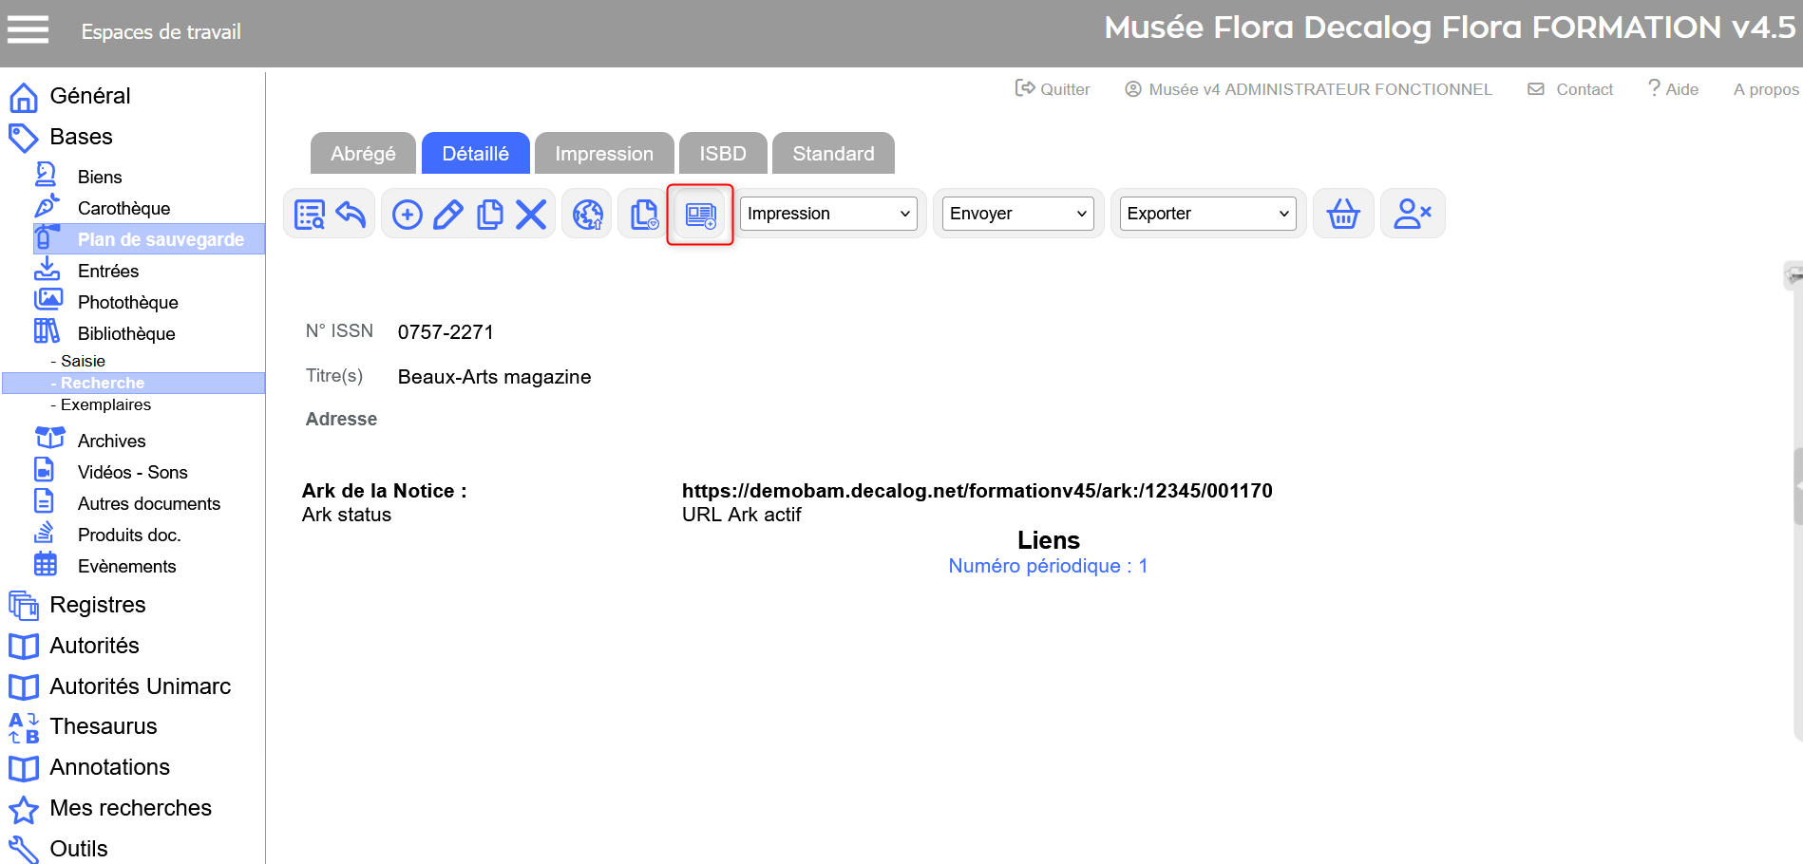
Task: Click the star icon beside Mes recherches
Action: click(x=24, y=809)
